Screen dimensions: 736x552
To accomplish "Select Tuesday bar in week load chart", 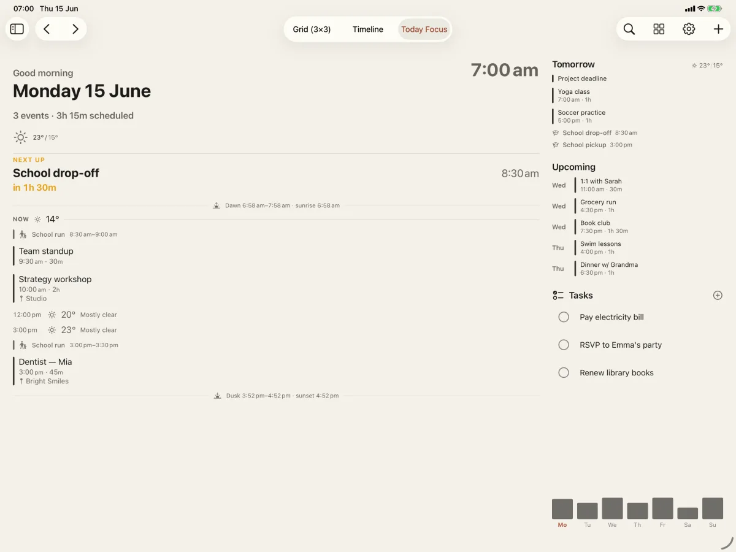I will coord(588,511).
